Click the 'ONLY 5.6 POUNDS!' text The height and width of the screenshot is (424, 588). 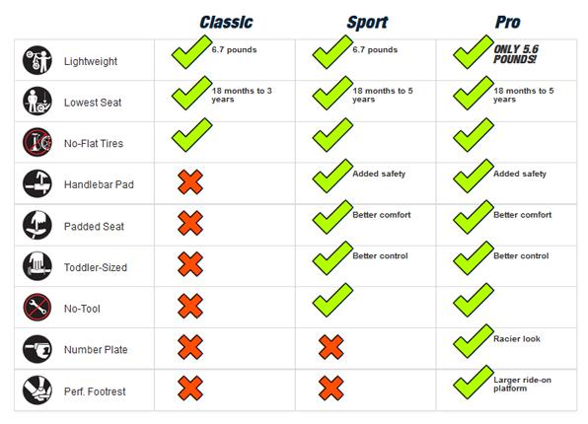coord(516,54)
